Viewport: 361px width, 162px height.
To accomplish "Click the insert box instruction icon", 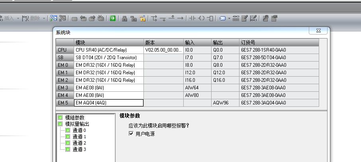I will [210, 18].
